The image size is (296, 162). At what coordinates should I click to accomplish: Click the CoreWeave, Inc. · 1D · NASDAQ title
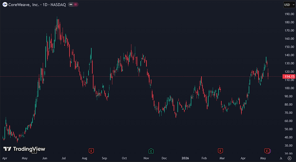[x=37, y=5]
